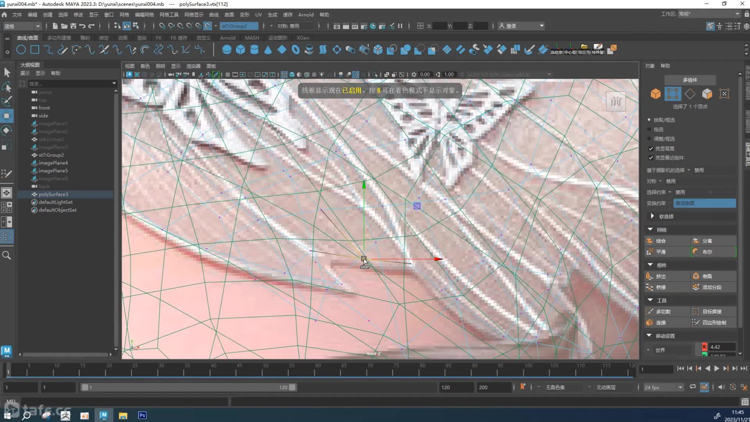Click the Undo arrow icon
The height and width of the screenshot is (422, 750).
[82, 26]
